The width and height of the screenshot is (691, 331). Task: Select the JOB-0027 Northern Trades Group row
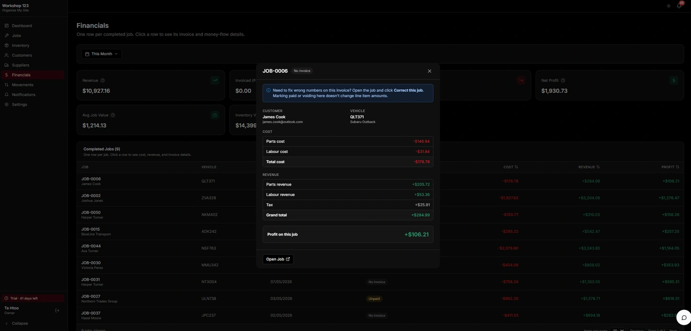pos(380,298)
